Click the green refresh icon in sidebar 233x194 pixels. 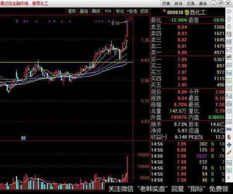[x=229, y=170]
